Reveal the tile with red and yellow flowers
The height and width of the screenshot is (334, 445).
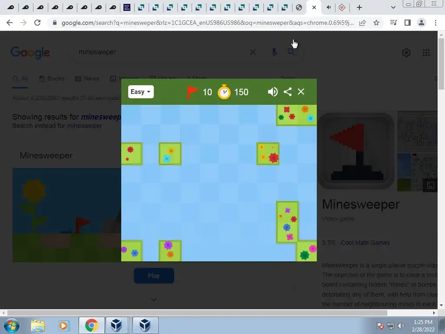point(268,154)
